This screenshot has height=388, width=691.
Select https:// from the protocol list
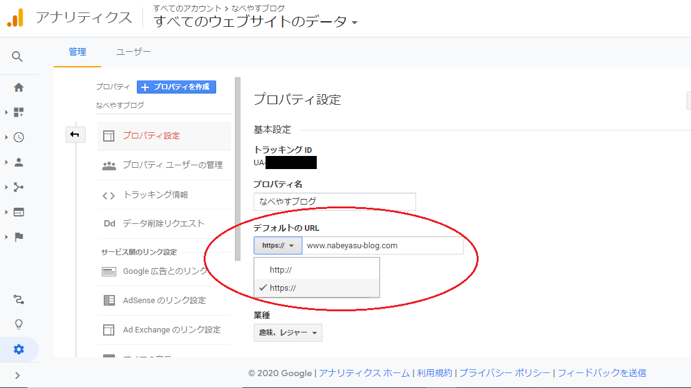316,288
